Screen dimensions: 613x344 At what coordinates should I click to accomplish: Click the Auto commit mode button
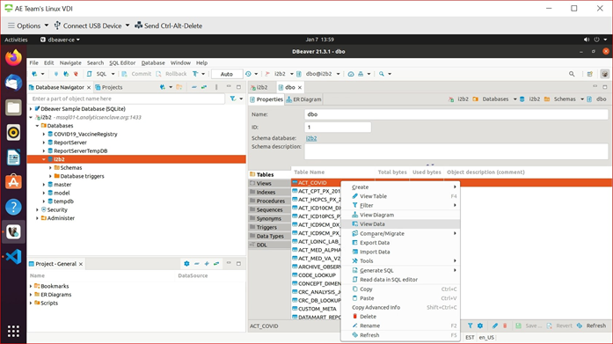[x=227, y=74]
